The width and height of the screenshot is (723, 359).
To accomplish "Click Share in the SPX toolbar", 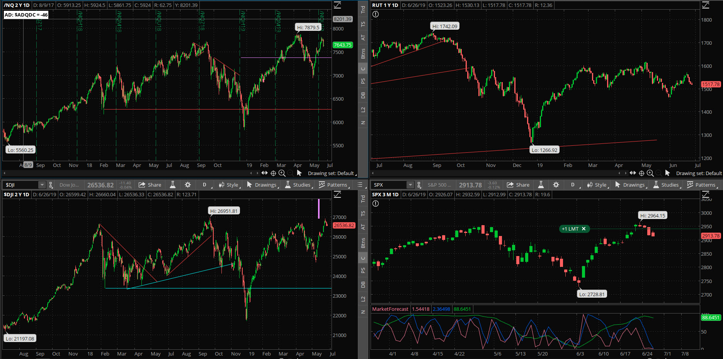I will tap(518, 185).
